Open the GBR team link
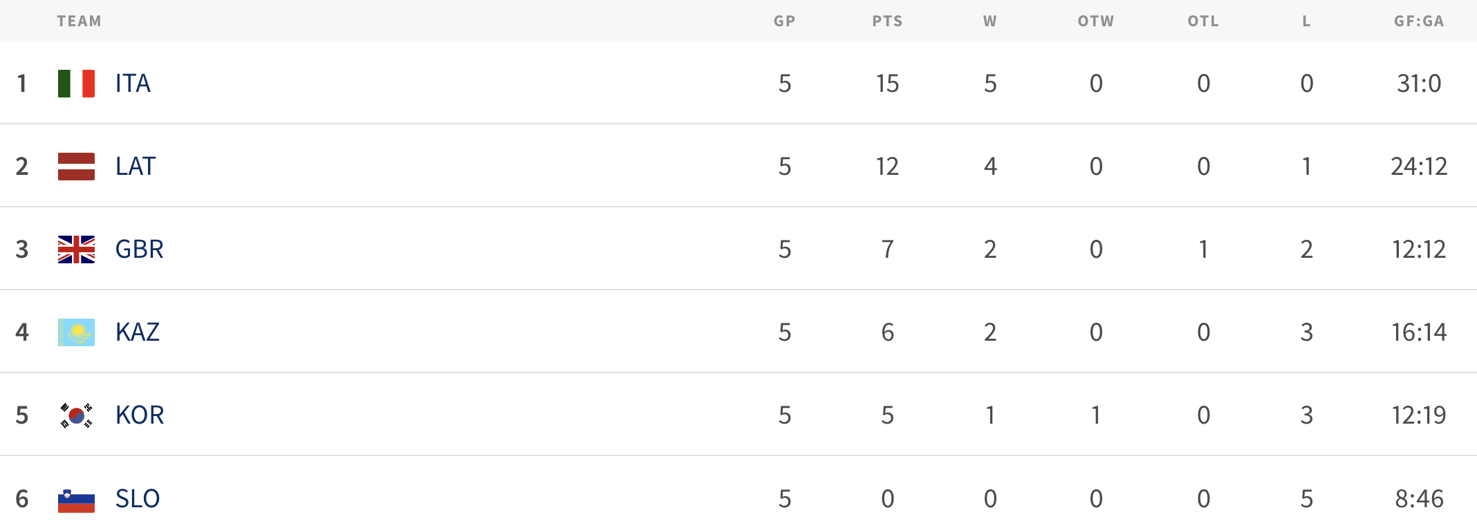Screen dimensions: 1477x528 coord(140,249)
